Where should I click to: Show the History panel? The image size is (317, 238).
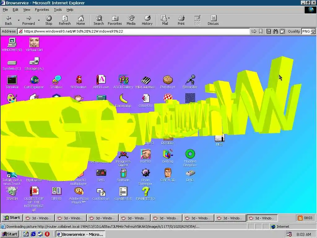point(147,20)
